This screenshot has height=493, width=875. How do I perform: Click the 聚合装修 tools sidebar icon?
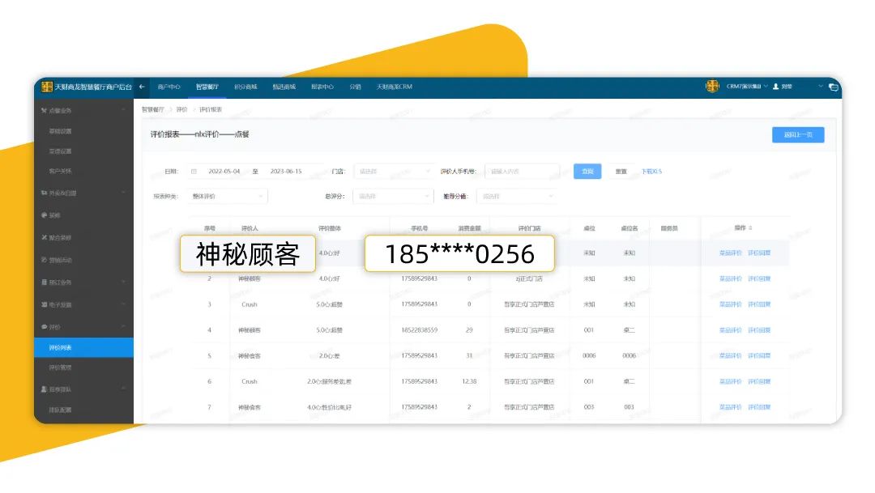44,237
